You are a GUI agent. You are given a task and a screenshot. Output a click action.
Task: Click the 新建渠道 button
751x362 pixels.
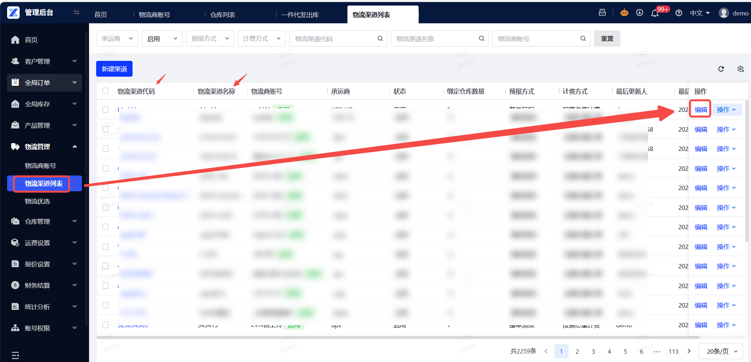pos(114,69)
